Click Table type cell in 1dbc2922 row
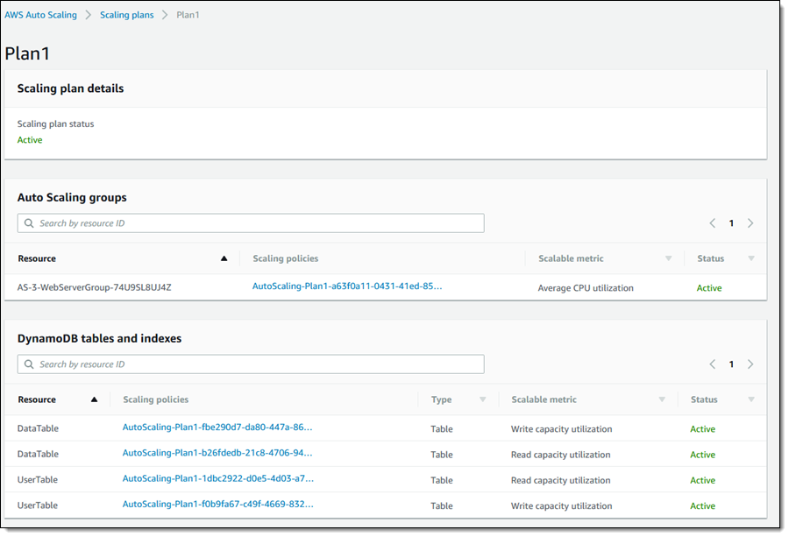Image resolution: width=789 pixels, height=537 pixels. tap(442, 480)
